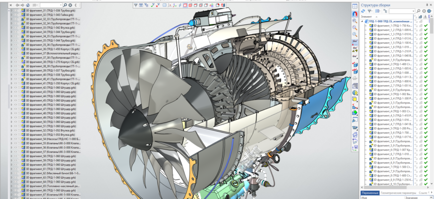The width and height of the screenshot is (434, 199).
Task: Click the wireframe box render icon in view toolbar
Action: pos(355,86)
